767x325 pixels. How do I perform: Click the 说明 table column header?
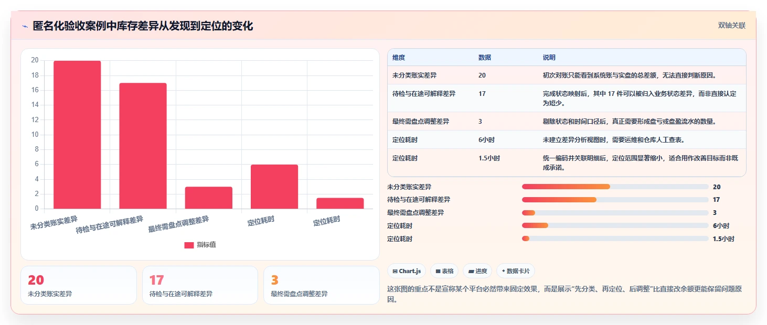549,58
